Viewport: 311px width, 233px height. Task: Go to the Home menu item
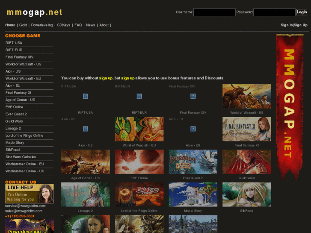pos(10,25)
